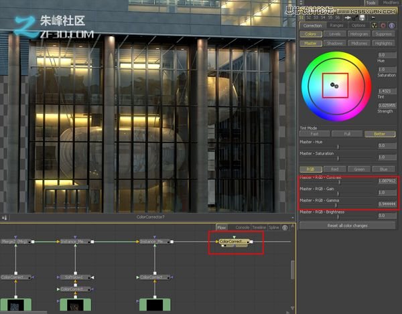Click the flag icon in tool header
Image resolution: width=402 pixels, height=314 pixels.
(x=373, y=17)
